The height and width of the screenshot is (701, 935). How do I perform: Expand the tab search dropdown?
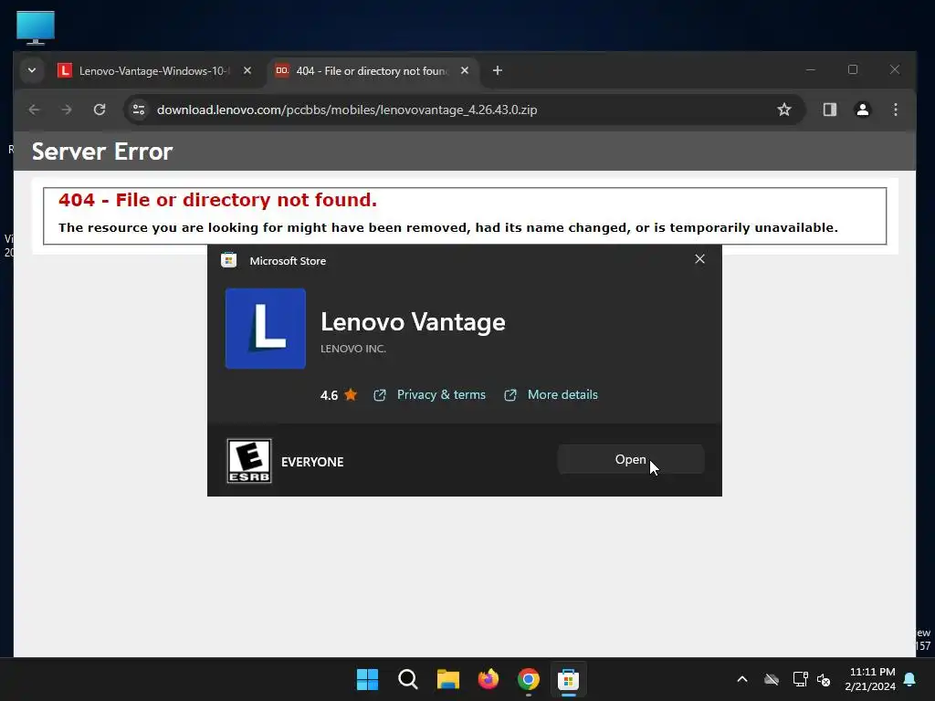click(32, 70)
